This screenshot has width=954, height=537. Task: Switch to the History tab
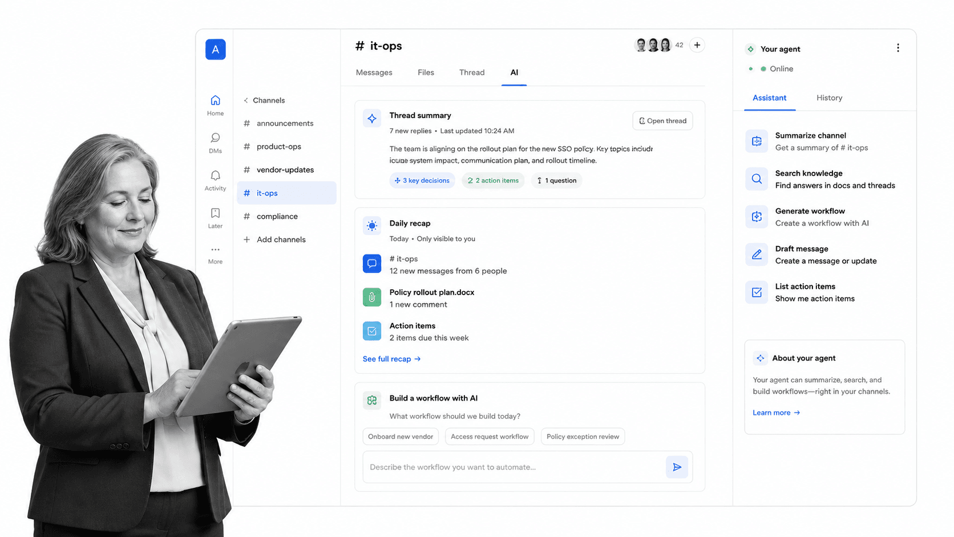click(x=829, y=98)
